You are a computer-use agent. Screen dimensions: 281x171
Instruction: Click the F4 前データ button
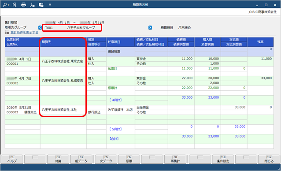[x=81, y=159]
